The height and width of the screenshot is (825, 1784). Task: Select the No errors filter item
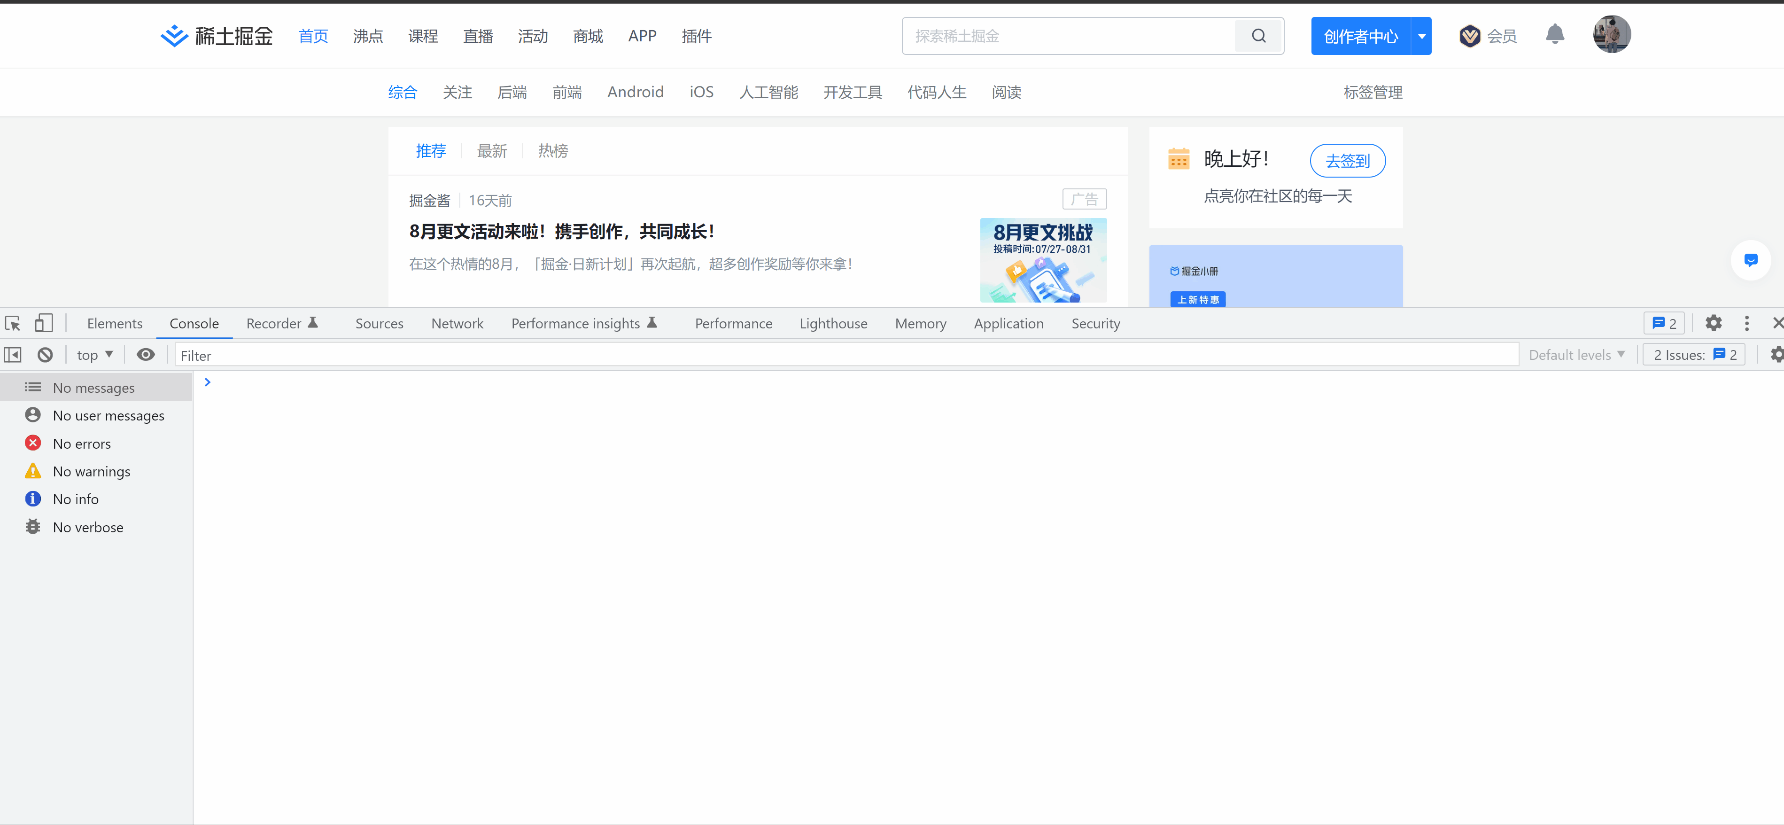click(x=82, y=444)
